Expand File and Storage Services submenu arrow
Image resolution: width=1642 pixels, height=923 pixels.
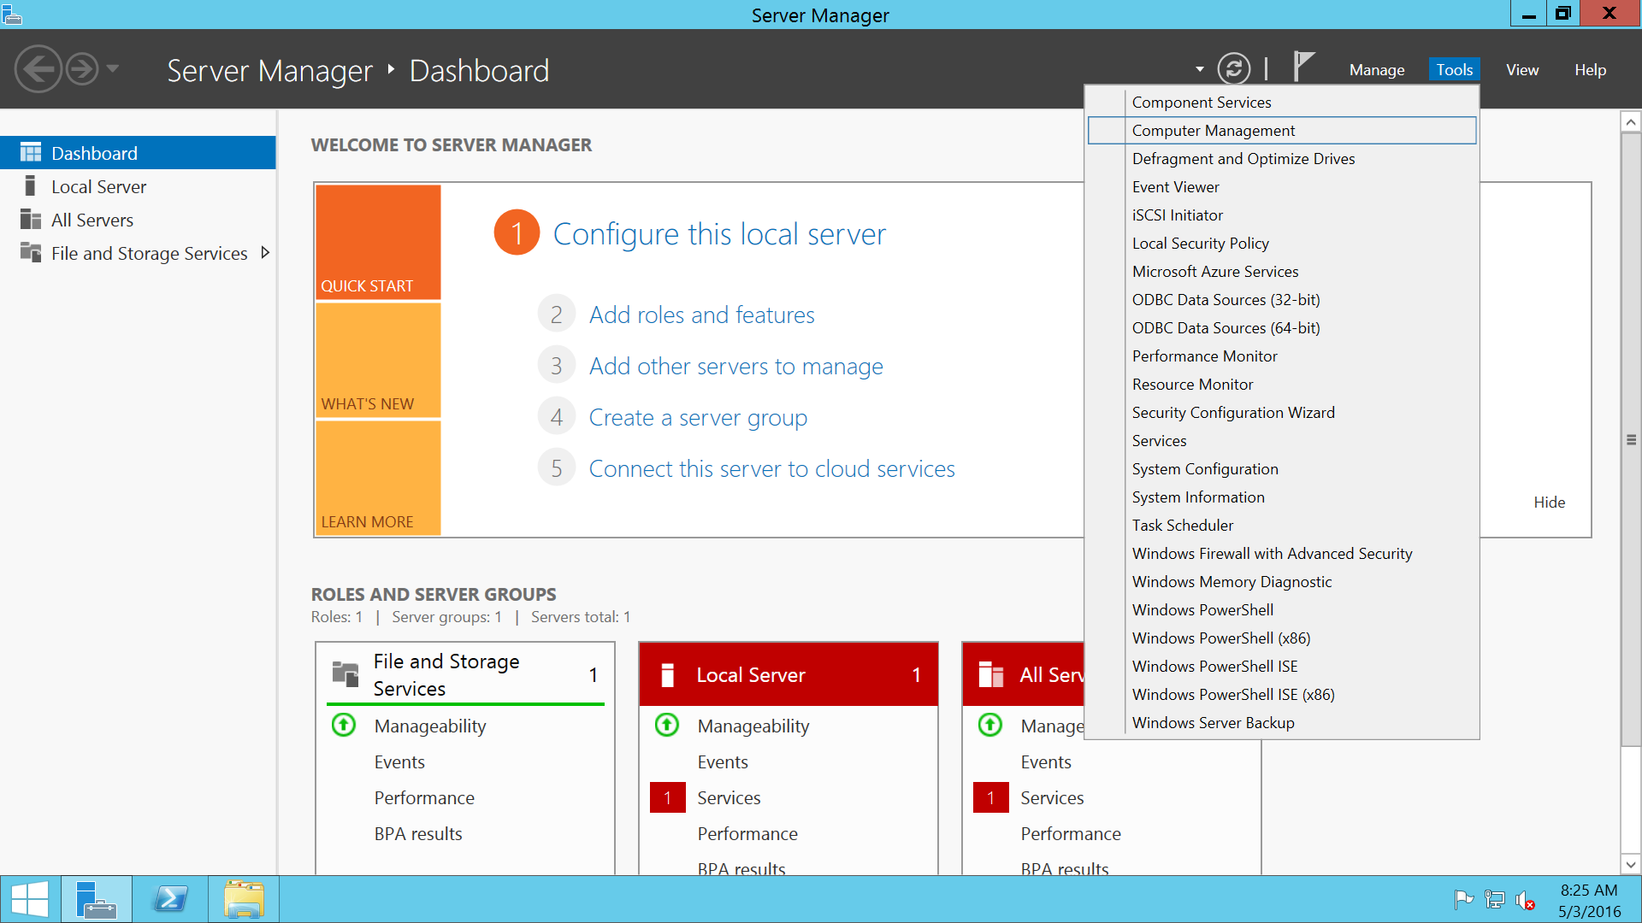[265, 253]
